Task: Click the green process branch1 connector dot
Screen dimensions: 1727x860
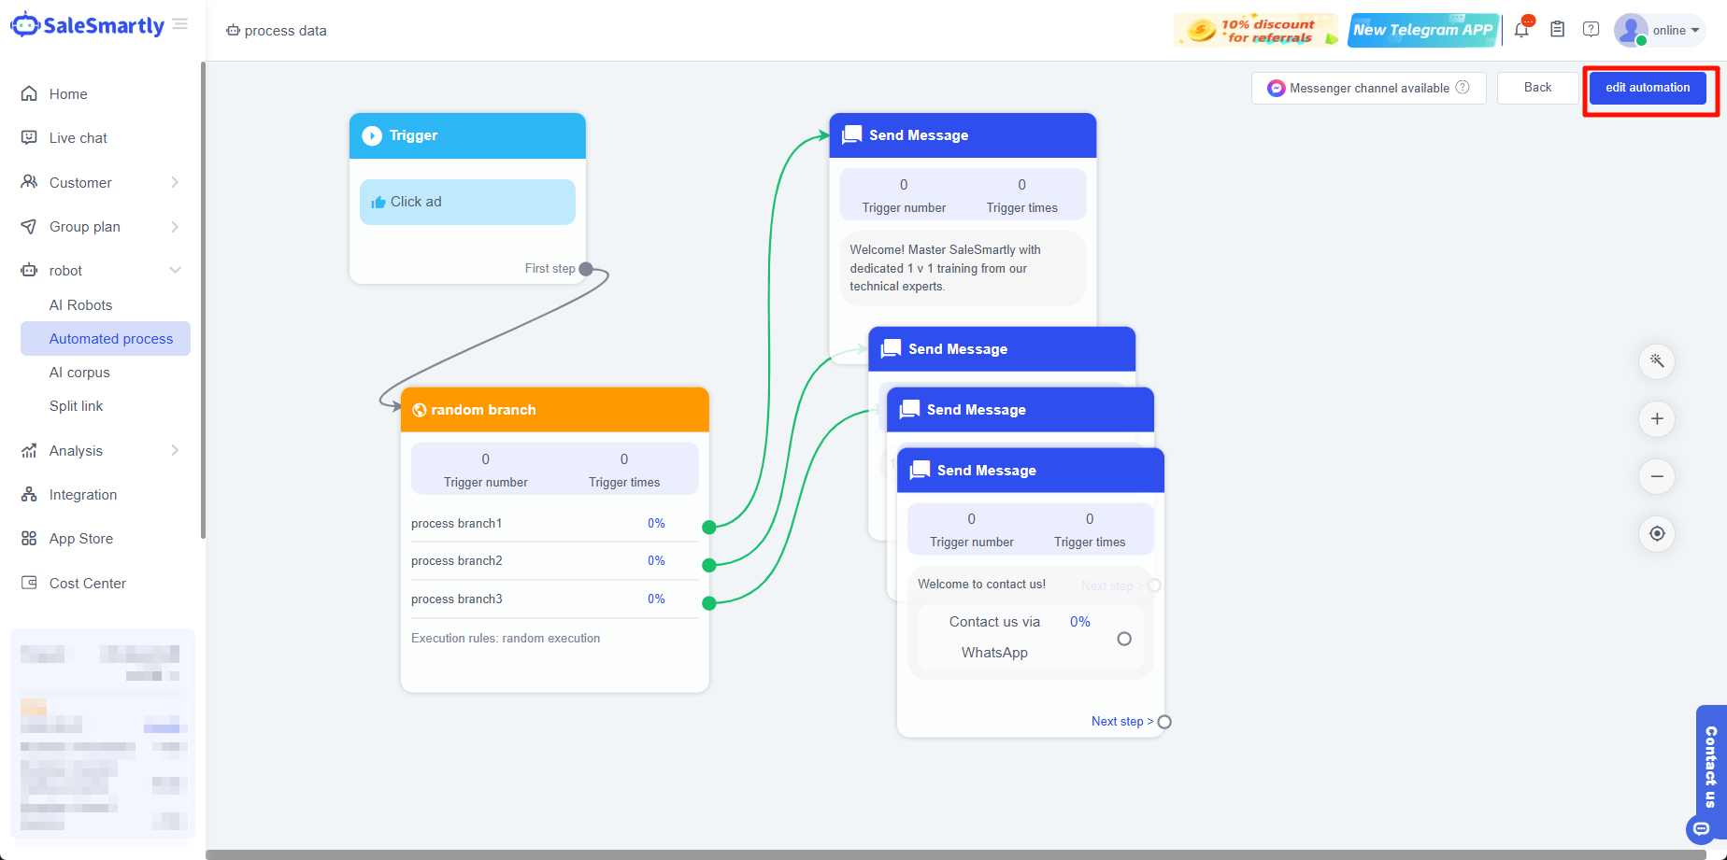Action: (709, 528)
